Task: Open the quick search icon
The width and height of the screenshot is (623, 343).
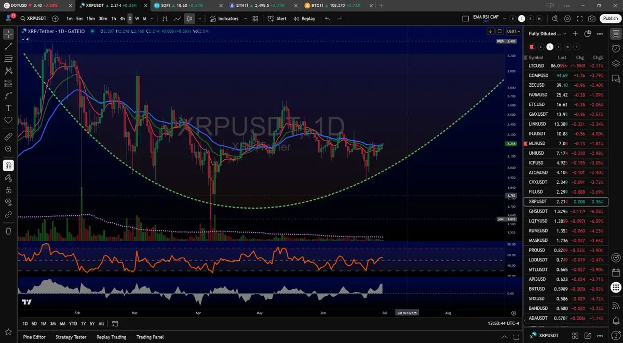Action: (x=555, y=19)
